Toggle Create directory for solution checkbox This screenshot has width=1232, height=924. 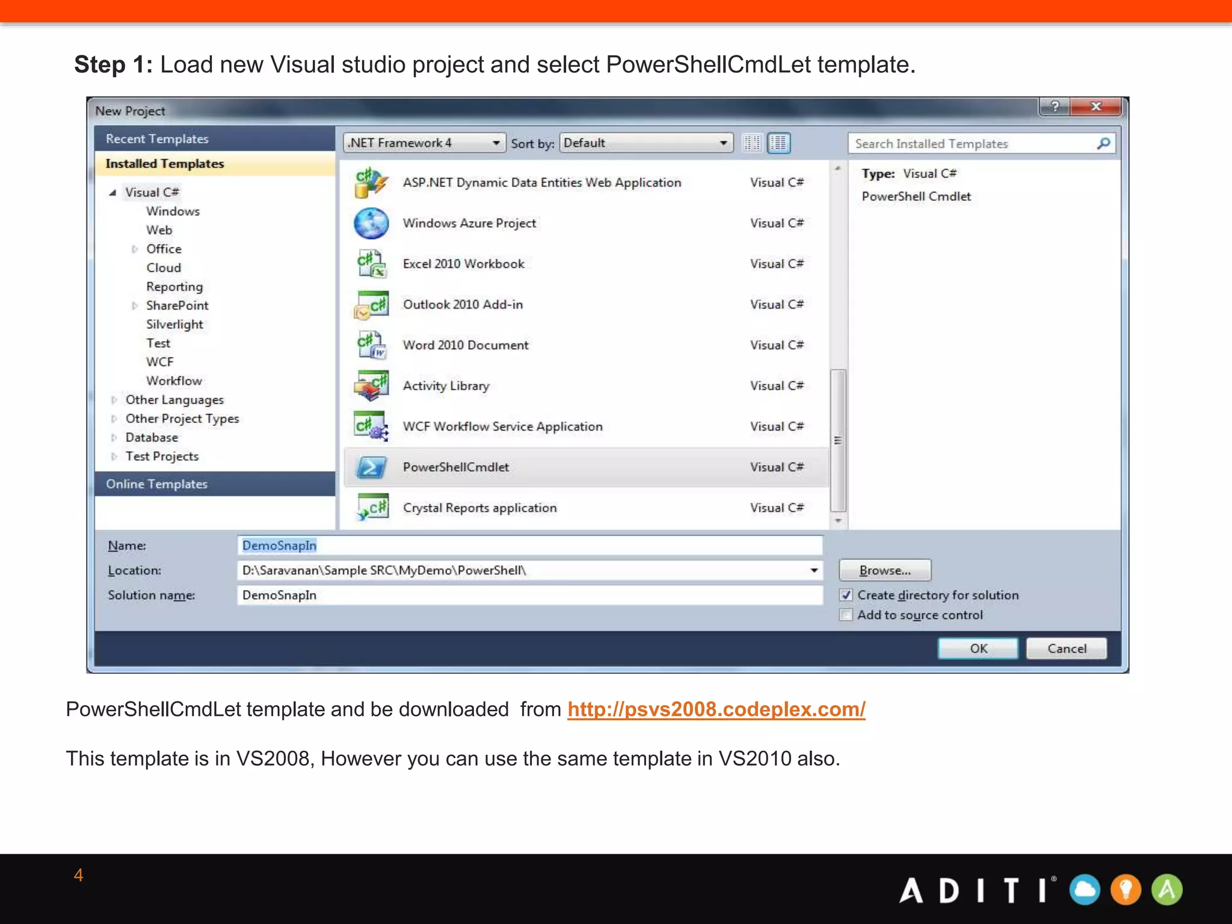click(846, 595)
